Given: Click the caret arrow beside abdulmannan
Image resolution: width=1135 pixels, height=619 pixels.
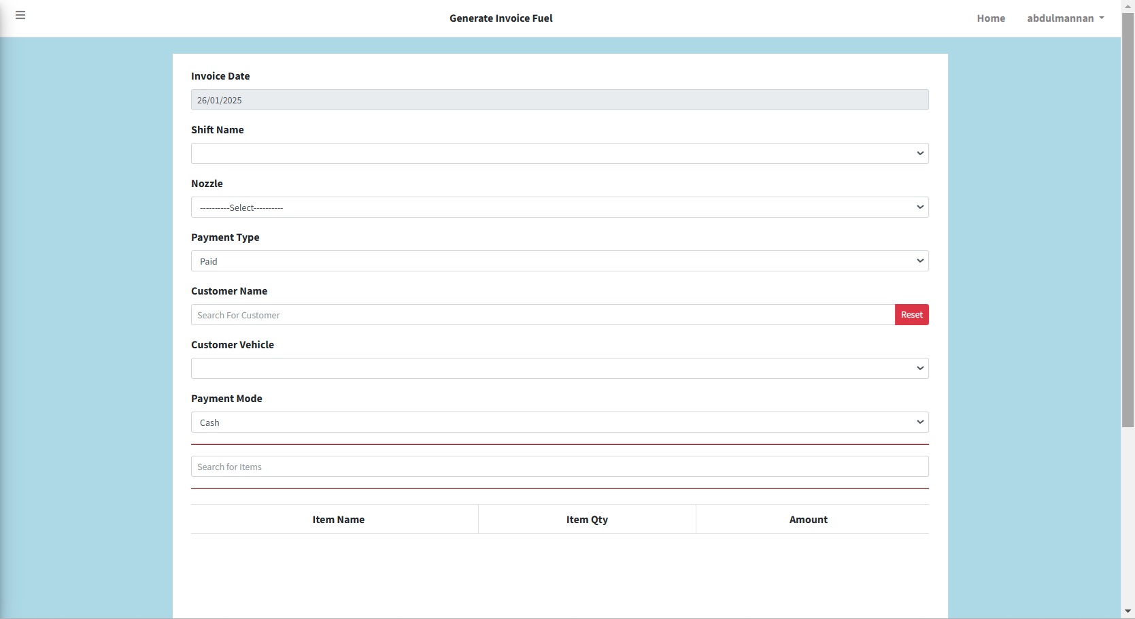Looking at the screenshot, I should point(1102,18).
